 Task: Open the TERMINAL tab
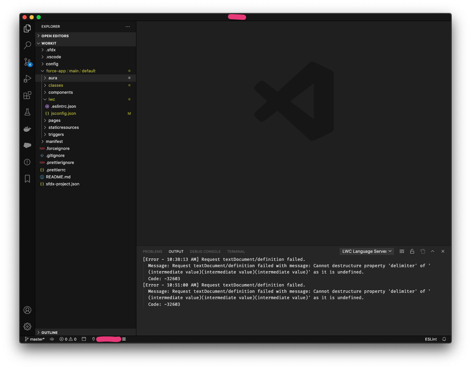[x=236, y=251]
